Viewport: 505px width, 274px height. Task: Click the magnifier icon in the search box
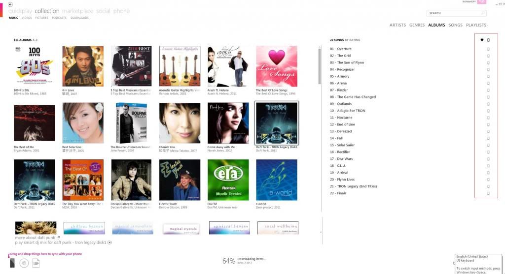(483, 13)
